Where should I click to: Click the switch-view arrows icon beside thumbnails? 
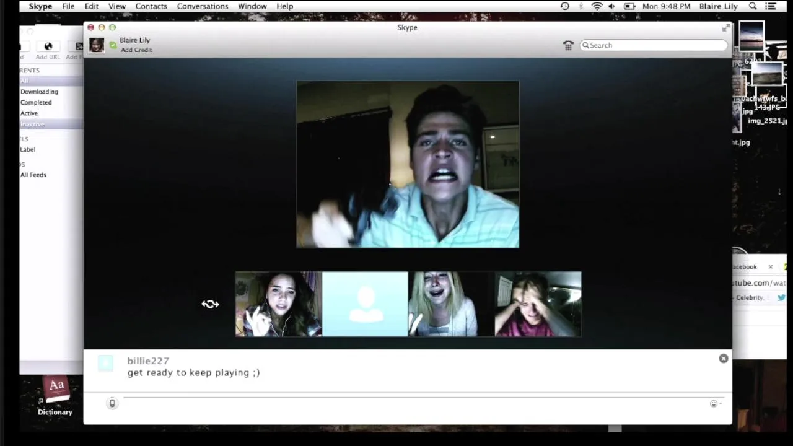(210, 304)
